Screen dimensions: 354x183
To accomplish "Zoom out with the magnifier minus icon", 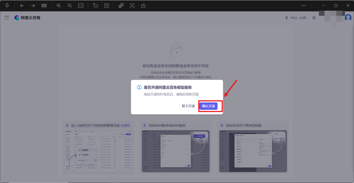I will pos(70,6).
